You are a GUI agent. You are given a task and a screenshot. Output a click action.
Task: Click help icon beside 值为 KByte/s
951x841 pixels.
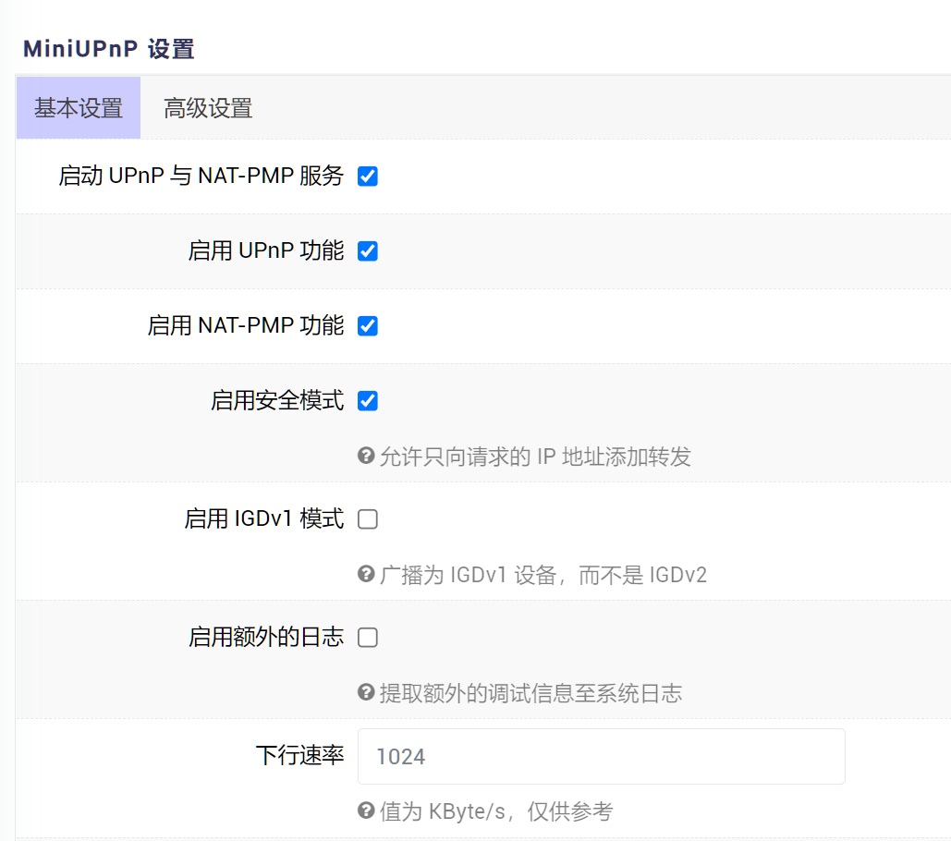366,811
